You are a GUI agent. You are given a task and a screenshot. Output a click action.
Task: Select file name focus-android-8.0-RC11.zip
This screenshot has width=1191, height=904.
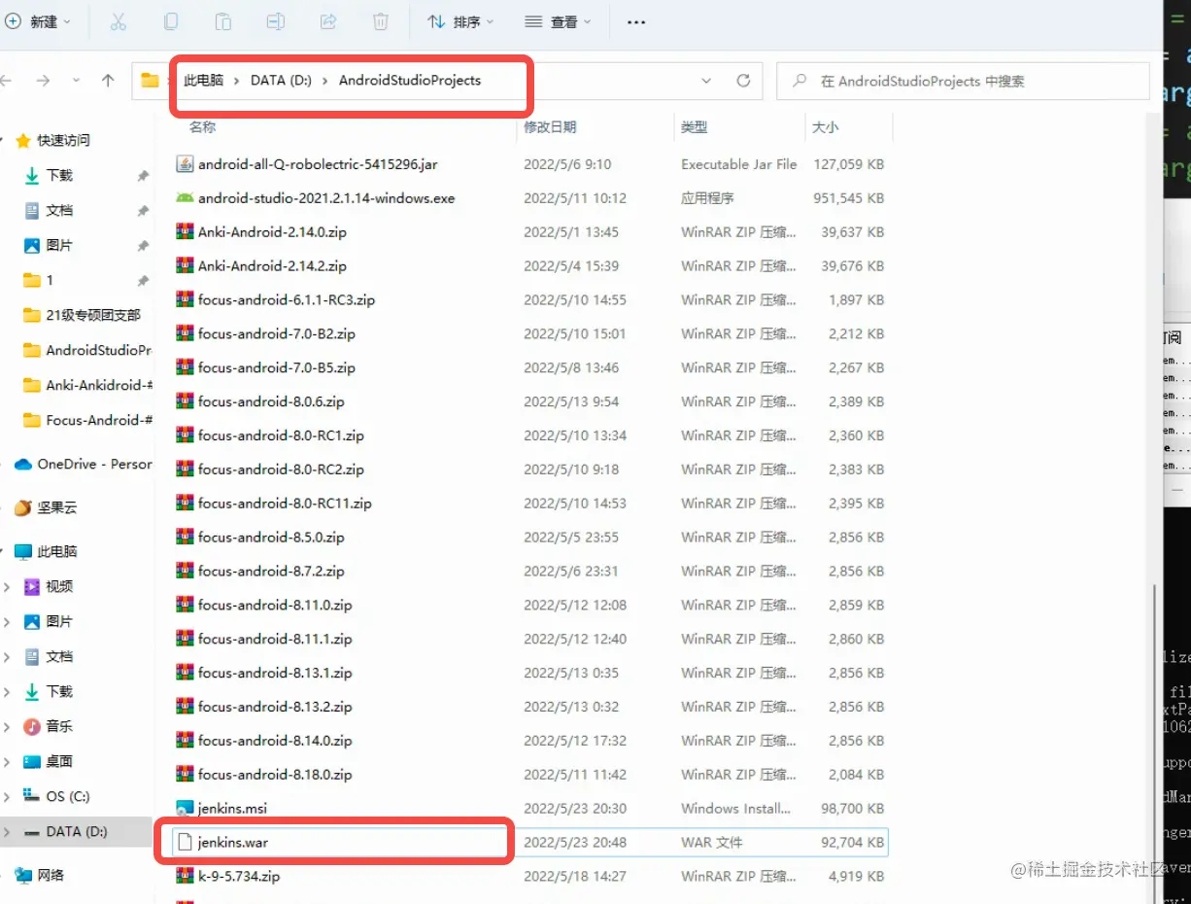coord(285,504)
